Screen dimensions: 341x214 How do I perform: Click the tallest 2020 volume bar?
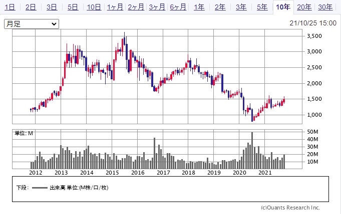(252, 150)
